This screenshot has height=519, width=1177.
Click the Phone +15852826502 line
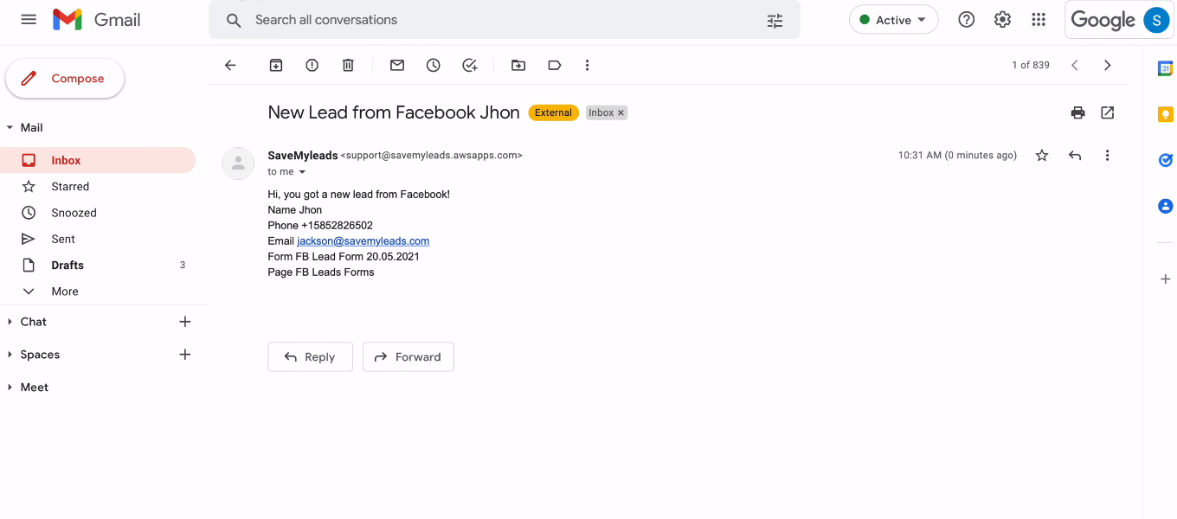pyautogui.click(x=320, y=226)
